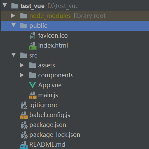Click the Vue logo icon beside App.vue
The width and height of the screenshot is (149, 149).
33,85
